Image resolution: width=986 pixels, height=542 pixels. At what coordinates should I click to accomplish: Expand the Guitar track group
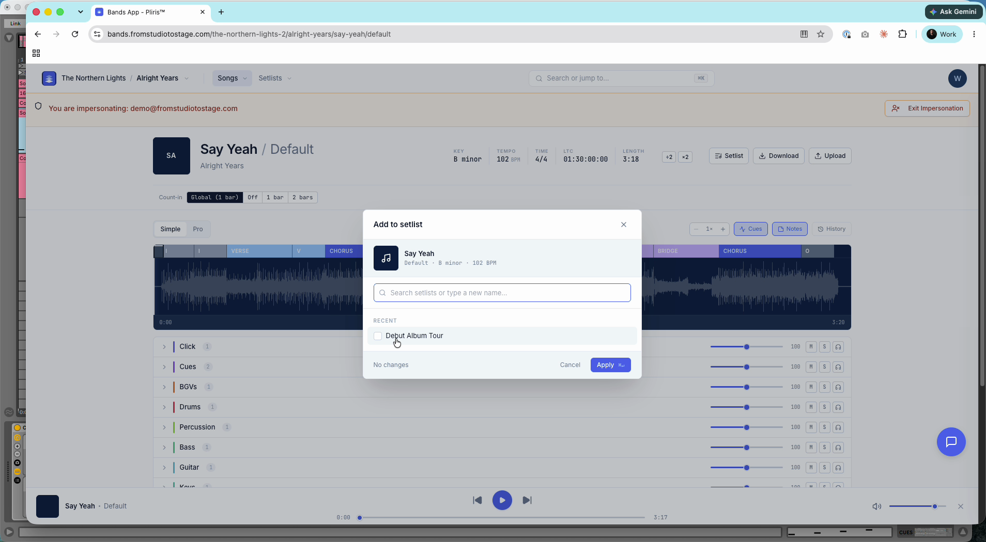pos(164,468)
